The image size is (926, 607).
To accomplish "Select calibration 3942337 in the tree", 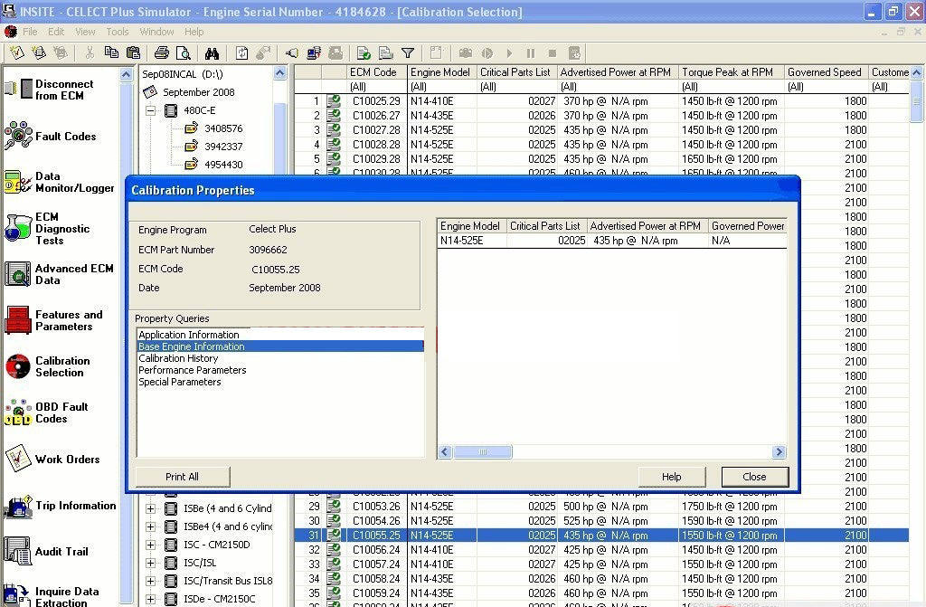I will pos(222,147).
